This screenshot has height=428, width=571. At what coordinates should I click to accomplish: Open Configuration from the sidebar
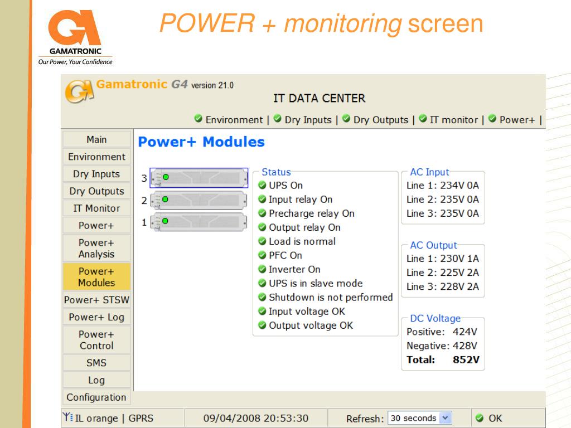[x=96, y=397]
